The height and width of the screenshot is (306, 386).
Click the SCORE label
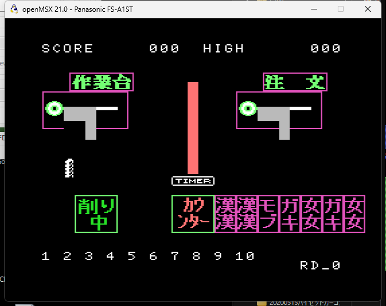68,48
